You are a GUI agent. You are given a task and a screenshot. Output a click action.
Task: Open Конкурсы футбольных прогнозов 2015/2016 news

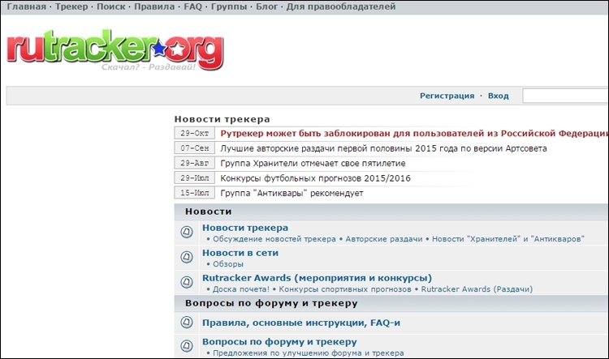coord(315,178)
